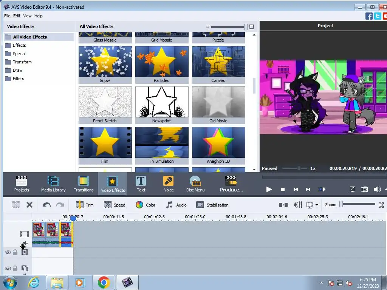Toggle lock on the overlay track

(x=15, y=268)
